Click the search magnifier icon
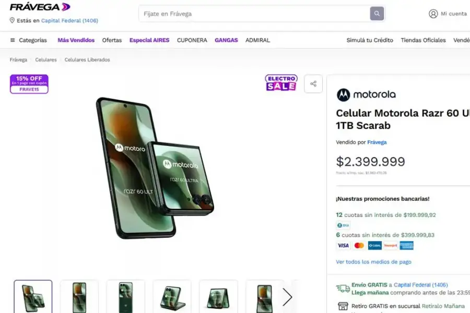Viewport: 470px width, 313px height. (377, 14)
